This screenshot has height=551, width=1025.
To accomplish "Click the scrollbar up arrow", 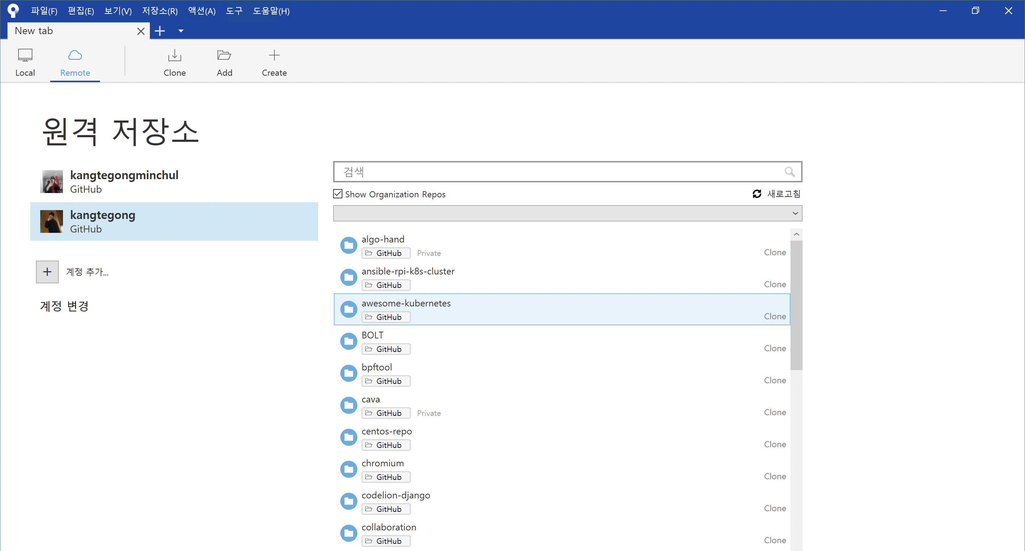I will [796, 234].
